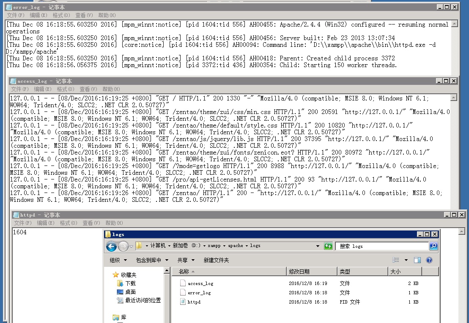Click scroll up arrow in access_log window
The width and height of the screenshot is (469, 323).
(454, 97)
